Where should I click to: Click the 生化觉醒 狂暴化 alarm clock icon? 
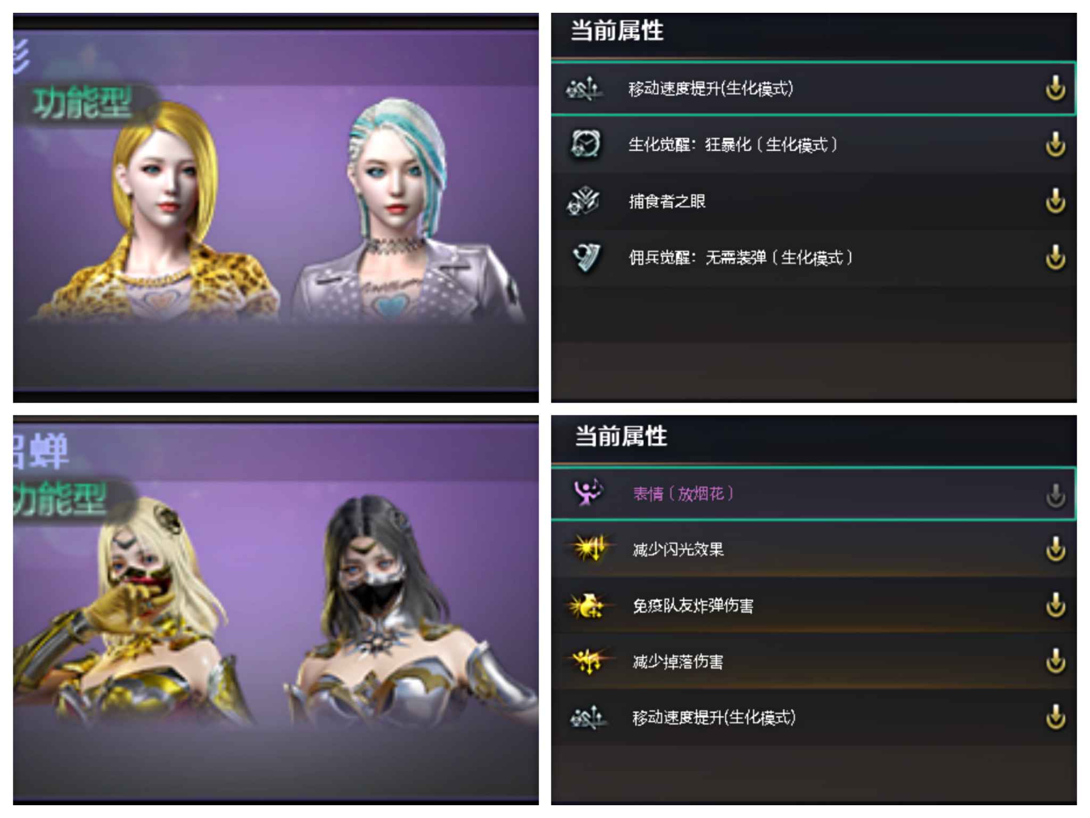585,144
